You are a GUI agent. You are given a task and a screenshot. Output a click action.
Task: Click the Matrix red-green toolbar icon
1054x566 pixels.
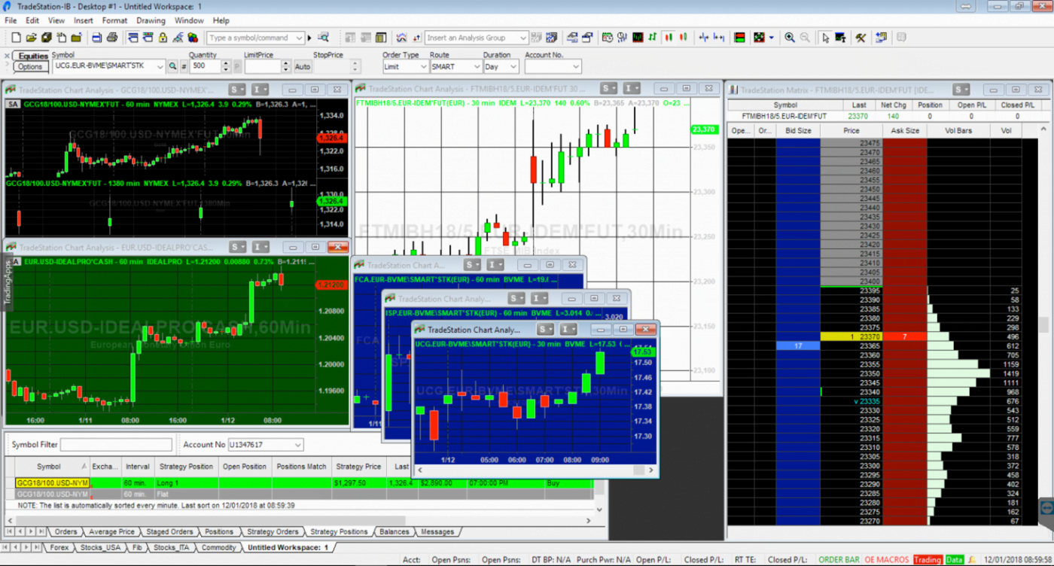pos(740,38)
